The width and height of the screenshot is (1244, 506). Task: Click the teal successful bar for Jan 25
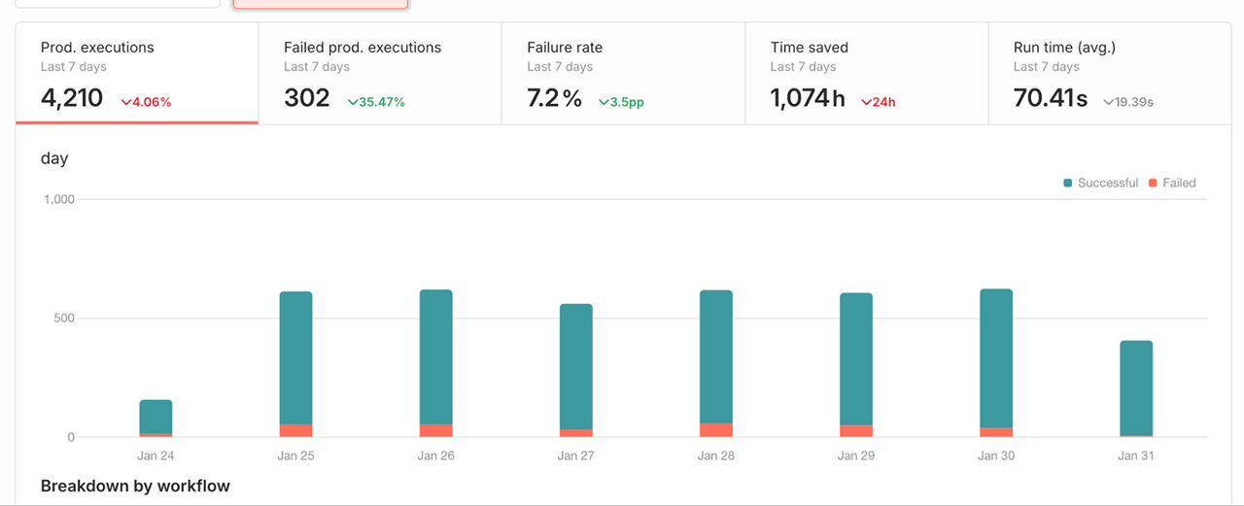(x=296, y=357)
